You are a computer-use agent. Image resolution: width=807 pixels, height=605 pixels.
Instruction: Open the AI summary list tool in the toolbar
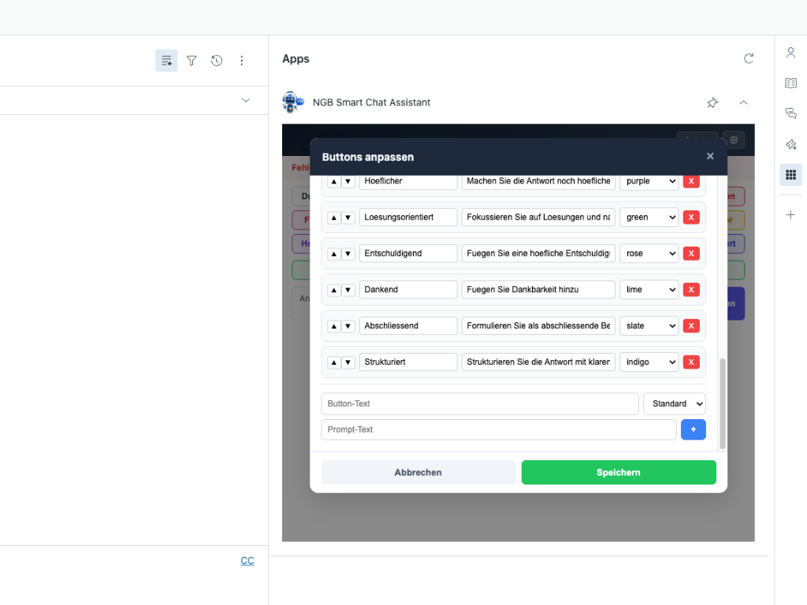pos(166,60)
